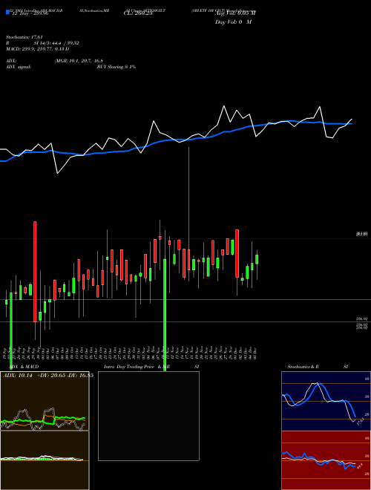Select the 'MACD: 259.9, 259.77, 0.13 D' line
Viewport: 371px width, 490px height.
38,49
